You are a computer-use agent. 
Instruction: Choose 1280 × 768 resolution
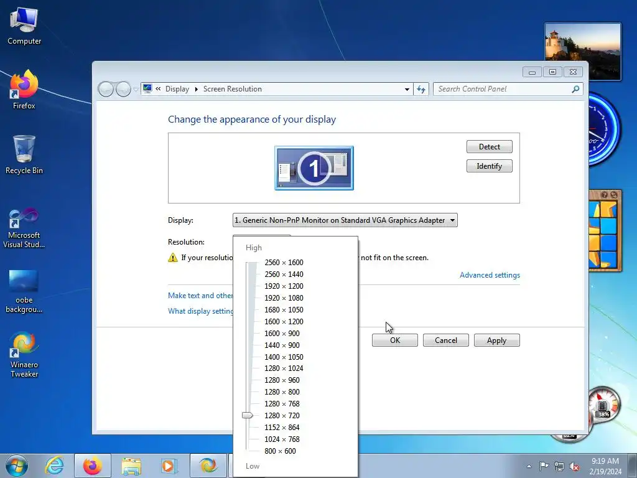[282, 403]
